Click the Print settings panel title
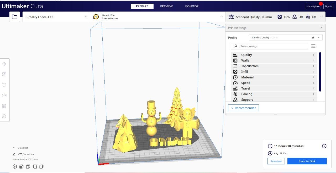 237,28
